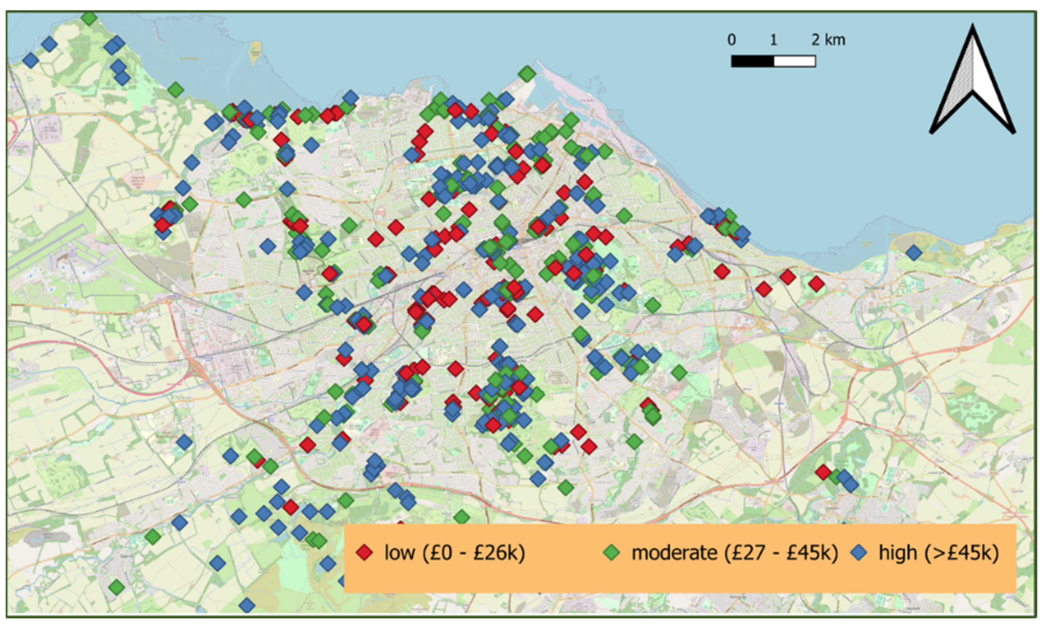Select the lone green marker in bottom-left corner
This screenshot has width=1043, height=626.
point(117,587)
